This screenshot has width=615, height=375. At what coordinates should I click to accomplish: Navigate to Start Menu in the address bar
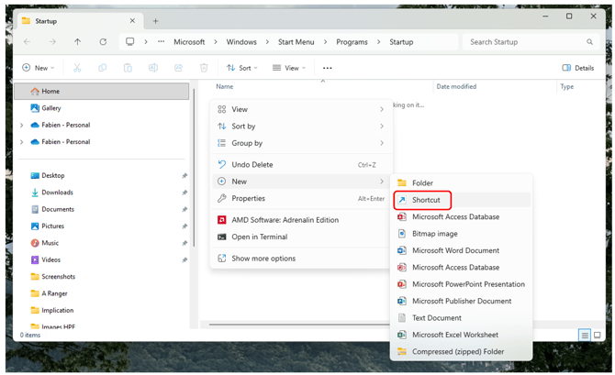pos(296,41)
